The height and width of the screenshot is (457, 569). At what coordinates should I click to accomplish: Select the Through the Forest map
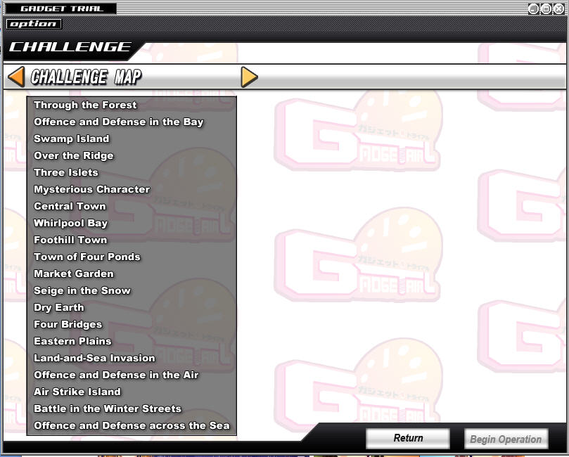coord(85,105)
